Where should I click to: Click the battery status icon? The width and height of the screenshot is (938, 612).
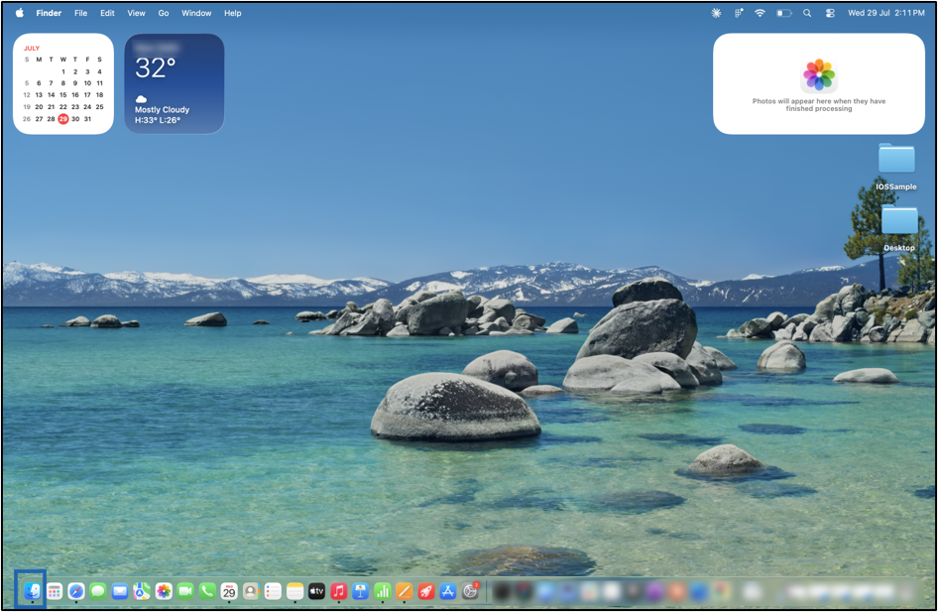[x=783, y=13]
